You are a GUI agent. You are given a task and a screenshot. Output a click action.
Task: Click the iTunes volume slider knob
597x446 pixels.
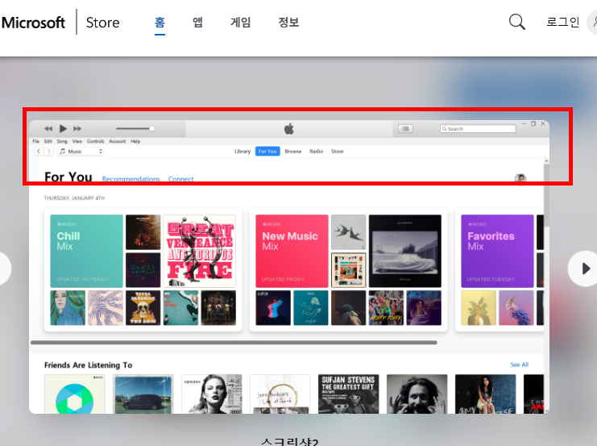coord(151,128)
